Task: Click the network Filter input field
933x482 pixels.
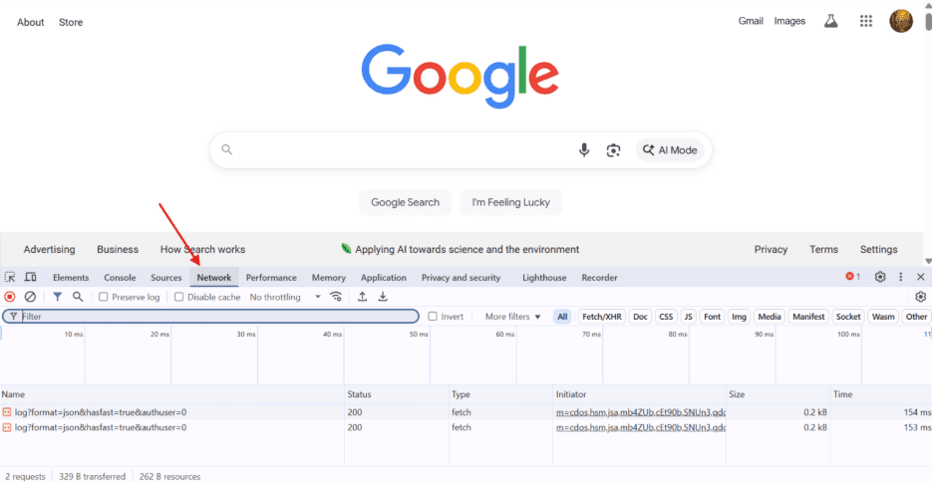Action: (x=210, y=316)
